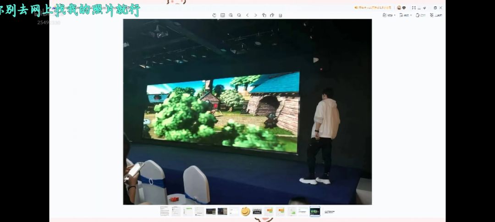495x222 pixels.
Task: Minimize the image viewer window
Action: pyautogui.click(x=419, y=8)
